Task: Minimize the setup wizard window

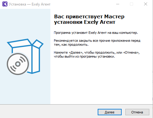Action: pyautogui.click(x=118, y=4)
